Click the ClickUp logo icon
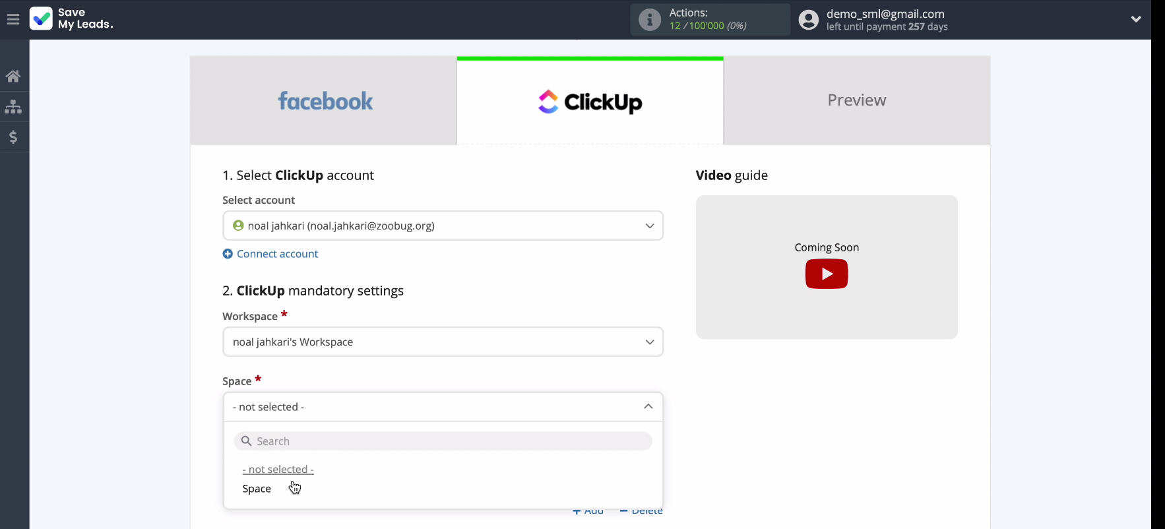The width and height of the screenshot is (1165, 529). click(x=548, y=102)
